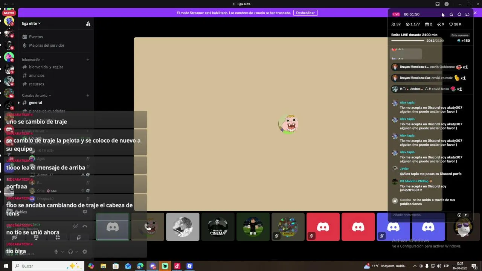Click Deshabilitar to disable Streamer mode
The width and height of the screenshot is (482, 271).
[305, 13]
